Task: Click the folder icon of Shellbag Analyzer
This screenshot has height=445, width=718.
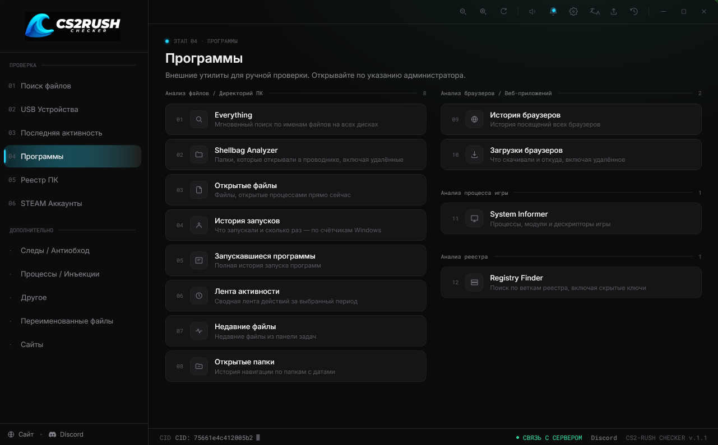Action: (x=199, y=154)
